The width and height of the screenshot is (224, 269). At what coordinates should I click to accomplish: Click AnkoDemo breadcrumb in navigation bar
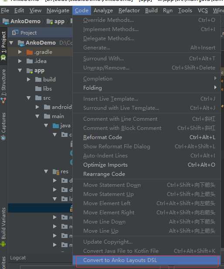point(21,21)
